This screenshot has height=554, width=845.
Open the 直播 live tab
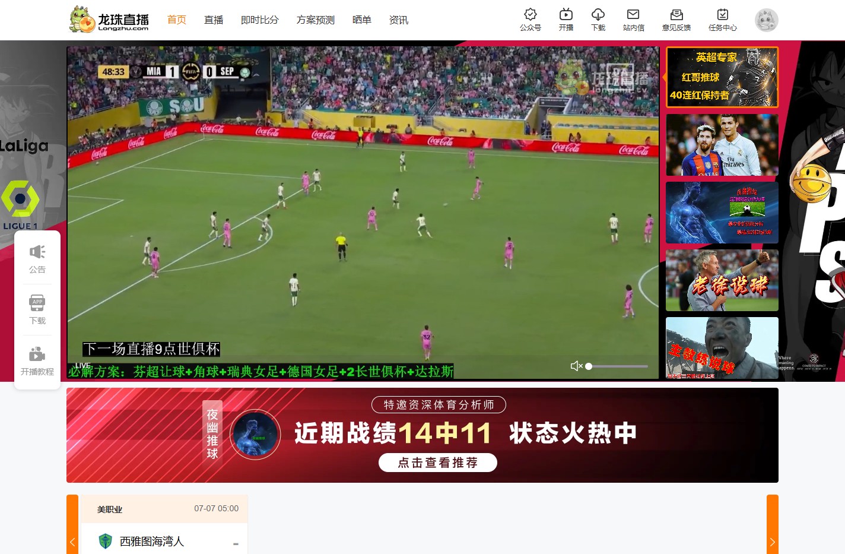tap(214, 20)
